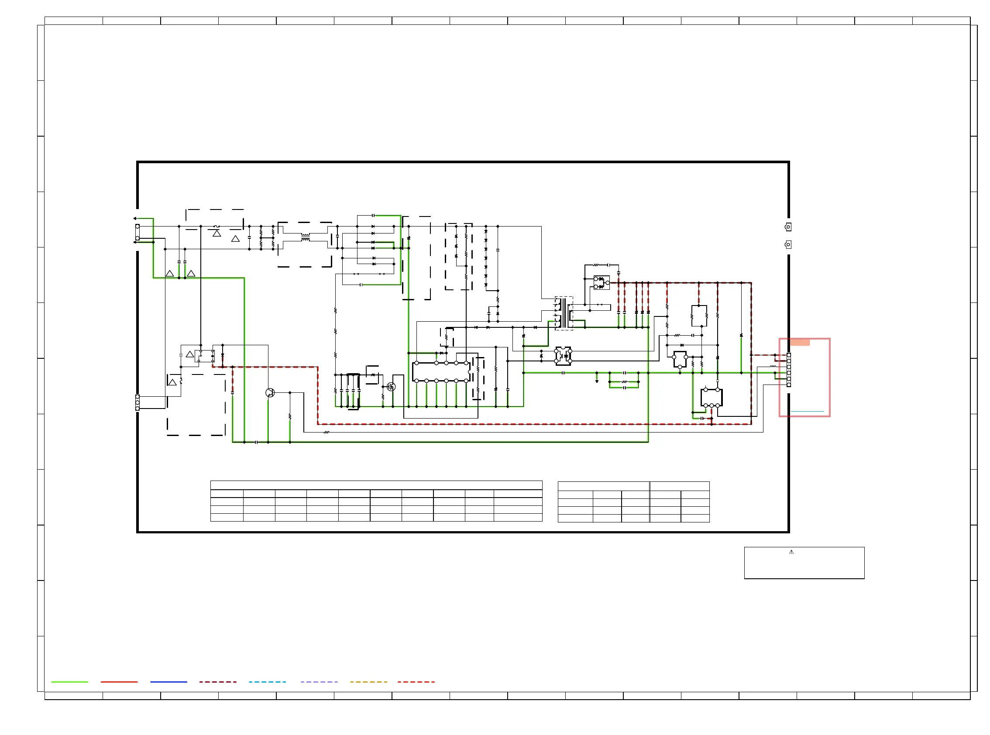Pick the dark maroon dashed legend line
The height and width of the screenshot is (735, 990).
(218, 682)
